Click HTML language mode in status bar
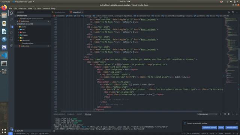This screenshot has height=135, width=240. [x=221, y=133]
